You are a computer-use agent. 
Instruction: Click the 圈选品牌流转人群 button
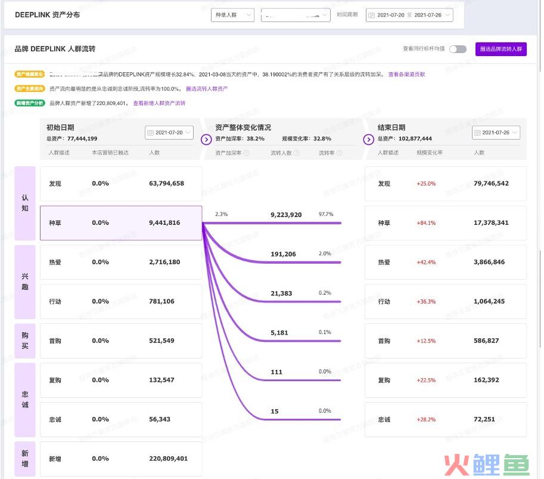tap(501, 49)
